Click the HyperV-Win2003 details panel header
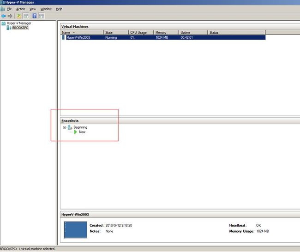 pyautogui.click(x=180, y=215)
